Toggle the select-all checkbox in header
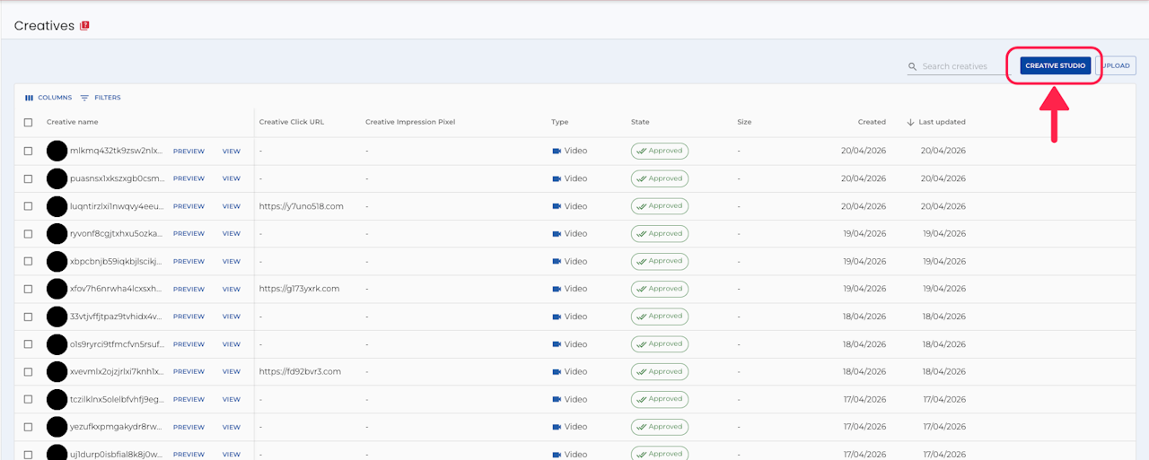 pyautogui.click(x=28, y=122)
